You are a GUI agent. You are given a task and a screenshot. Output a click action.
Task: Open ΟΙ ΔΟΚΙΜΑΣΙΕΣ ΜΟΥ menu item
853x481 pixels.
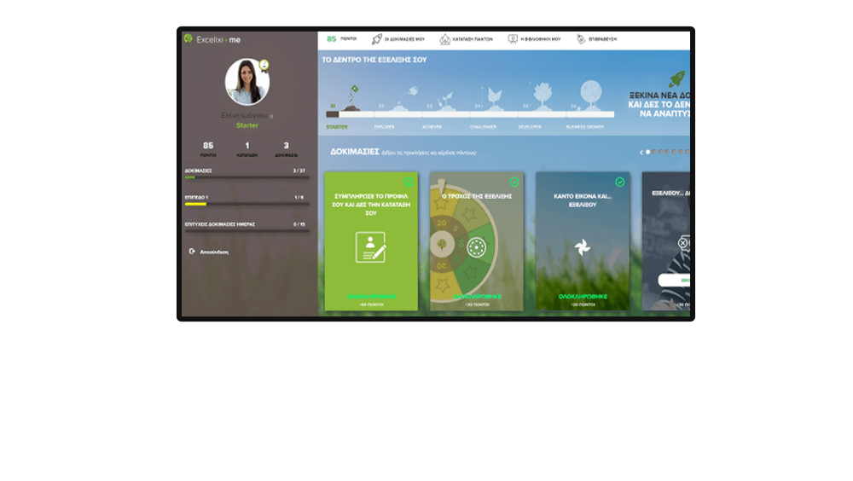(404, 39)
